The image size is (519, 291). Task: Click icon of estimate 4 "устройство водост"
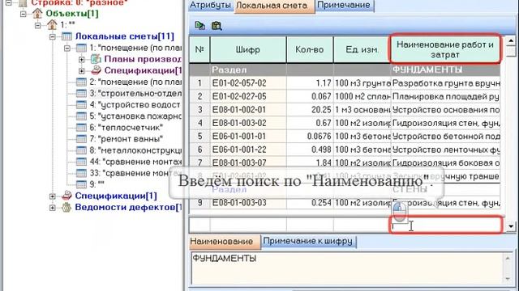[81, 105]
